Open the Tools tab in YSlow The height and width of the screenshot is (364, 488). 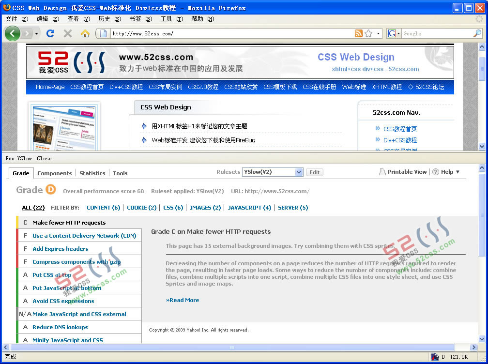click(x=120, y=173)
